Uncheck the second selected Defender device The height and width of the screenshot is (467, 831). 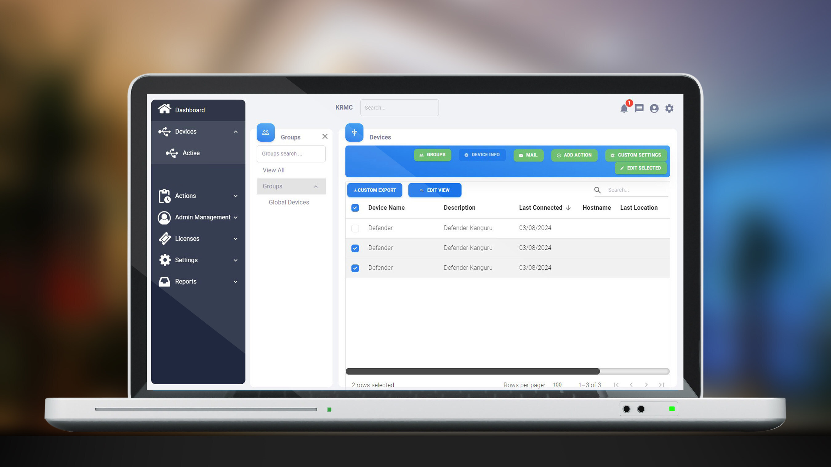[x=355, y=268]
